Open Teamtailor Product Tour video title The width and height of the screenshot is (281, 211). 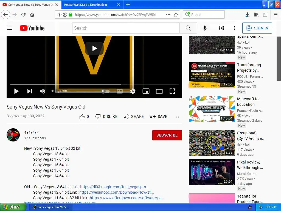coord(250,199)
